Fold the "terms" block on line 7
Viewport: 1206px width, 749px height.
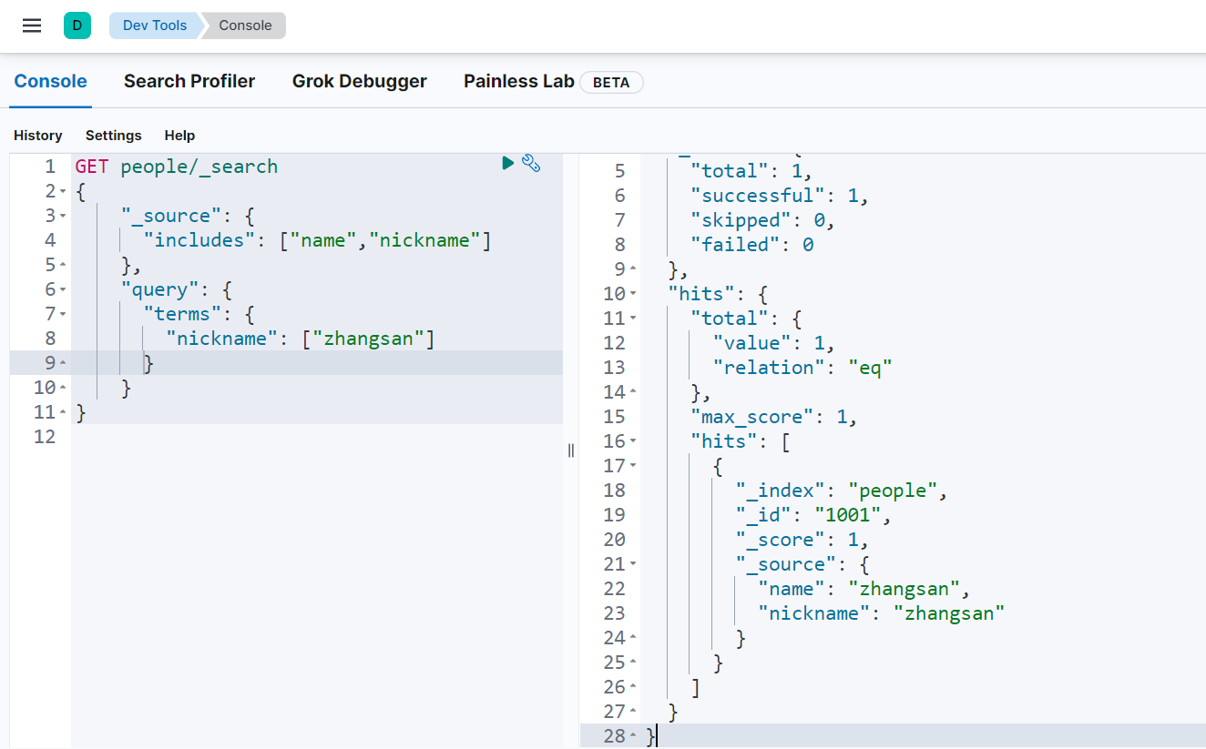pos(63,315)
